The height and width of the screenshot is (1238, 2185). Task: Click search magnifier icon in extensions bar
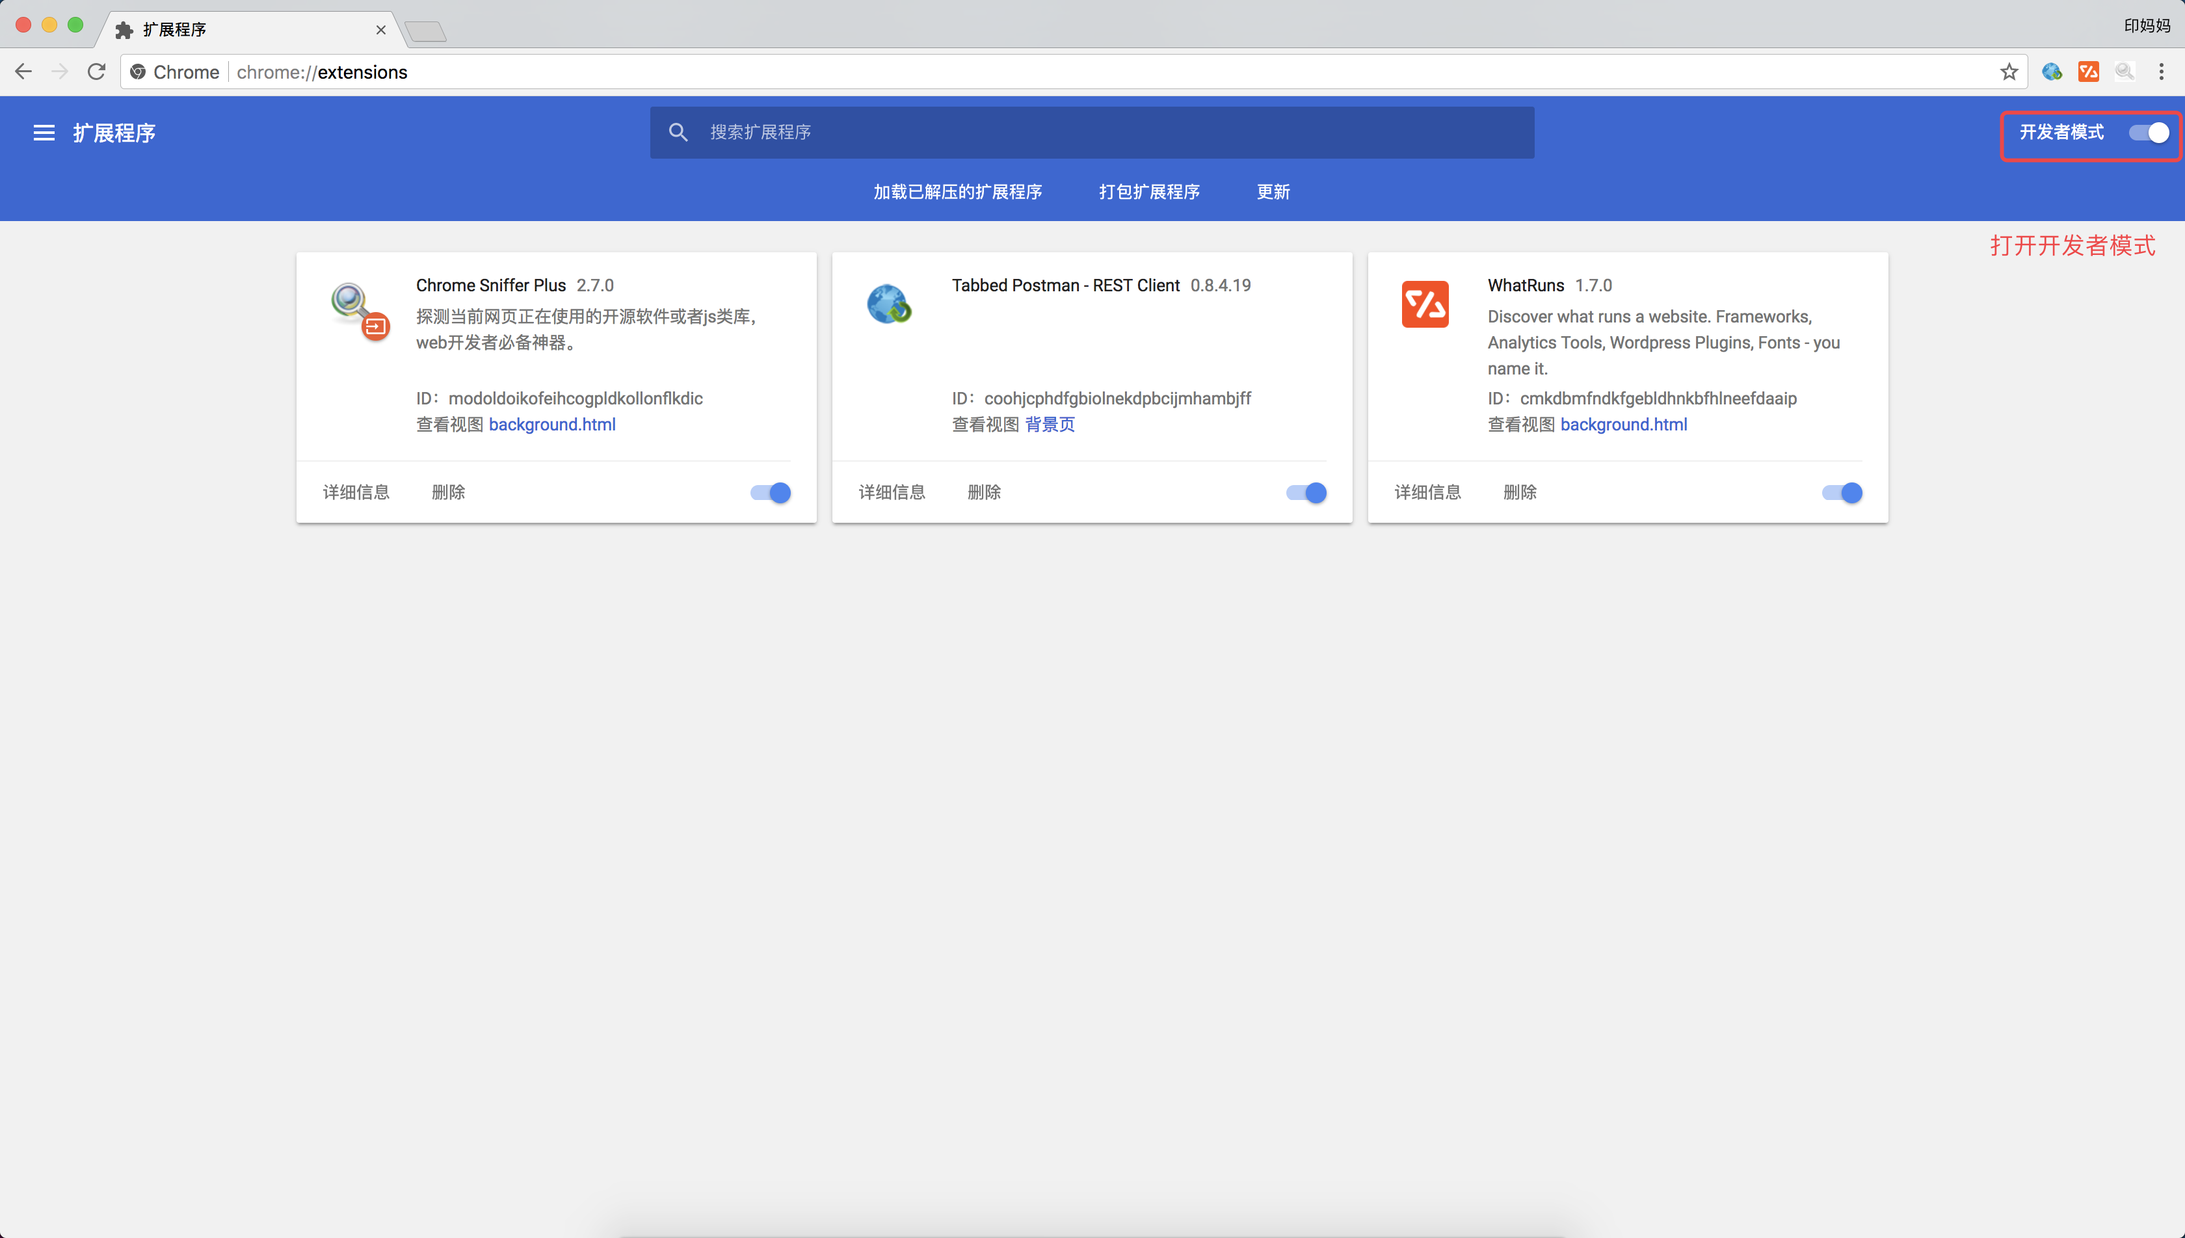678,132
